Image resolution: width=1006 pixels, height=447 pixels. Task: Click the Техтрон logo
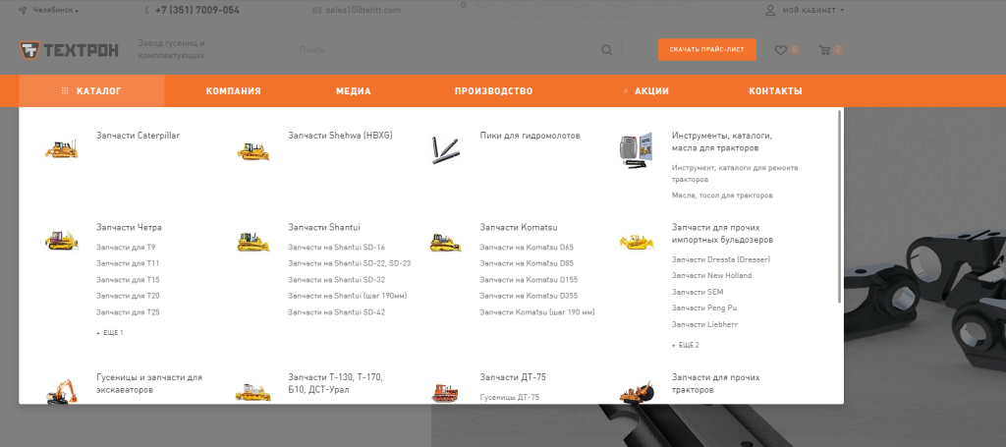(x=69, y=50)
